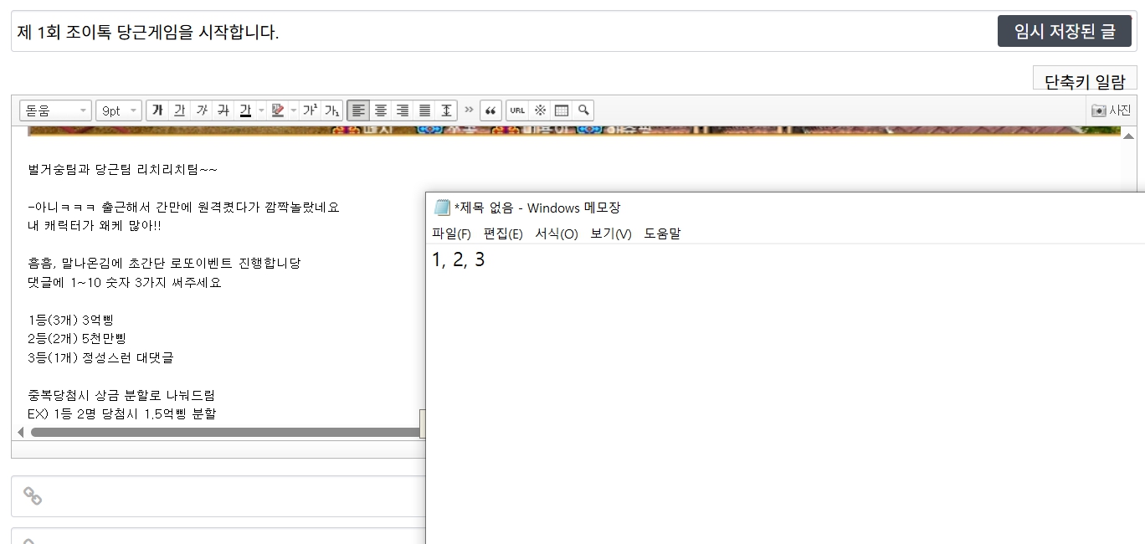Open the find and replace tool
The height and width of the screenshot is (544, 1145).
point(583,110)
